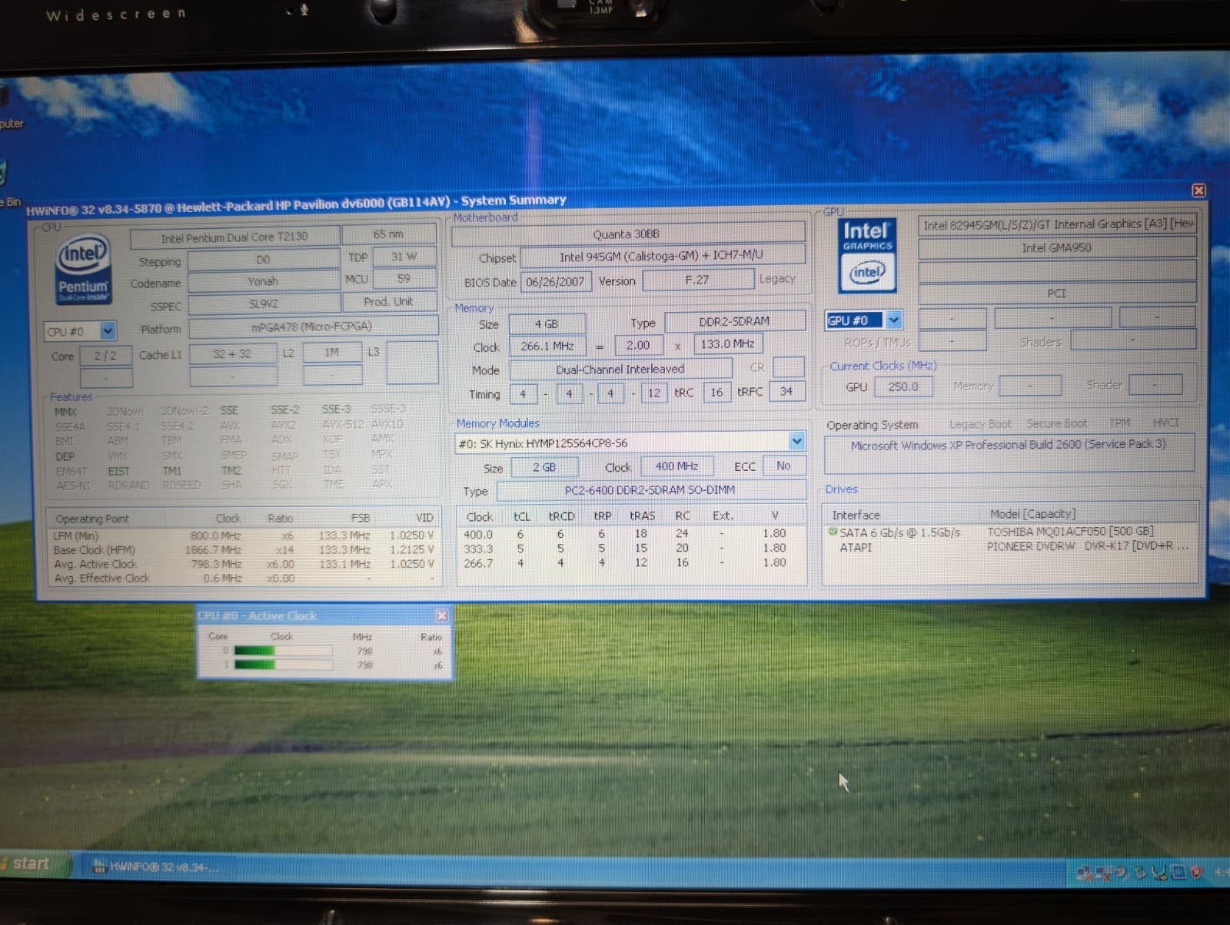Click the Mode field Dual-Channel Interleaved
This screenshot has width=1230, height=925.
click(x=620, y=370)
